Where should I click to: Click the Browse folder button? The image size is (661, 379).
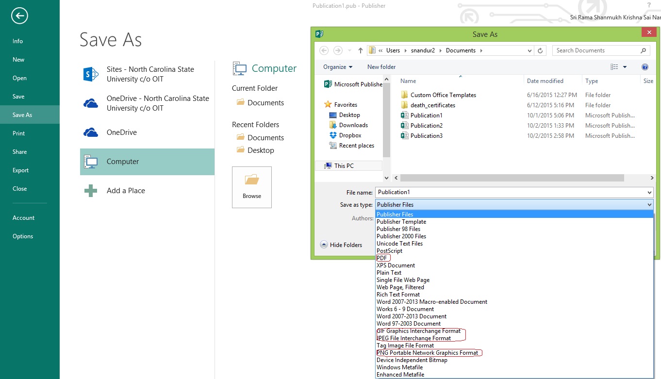coord(252,187)
